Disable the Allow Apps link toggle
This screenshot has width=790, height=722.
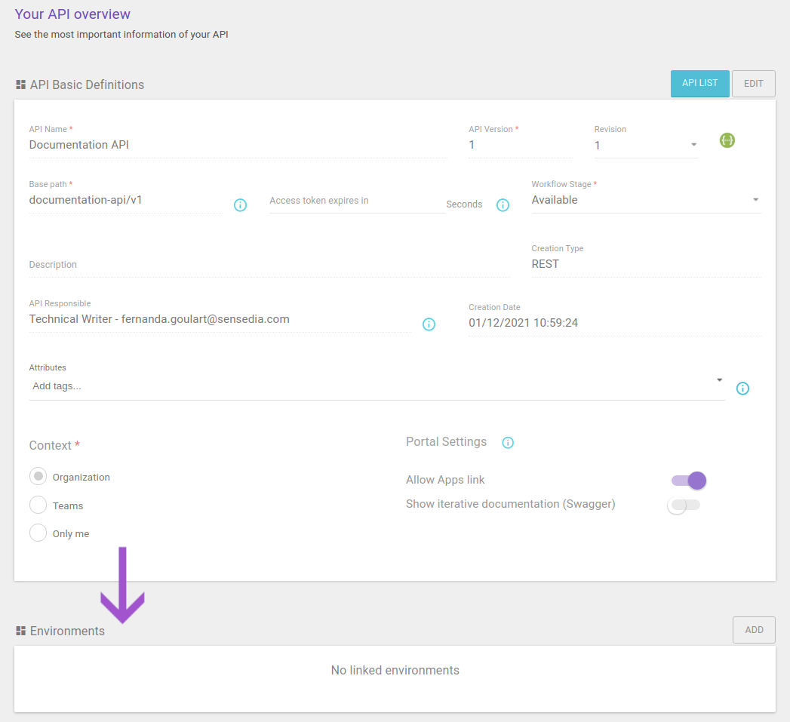687,480
